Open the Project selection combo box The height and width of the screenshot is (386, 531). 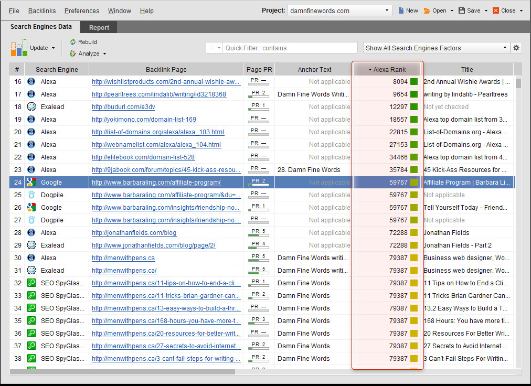(339, 10)
